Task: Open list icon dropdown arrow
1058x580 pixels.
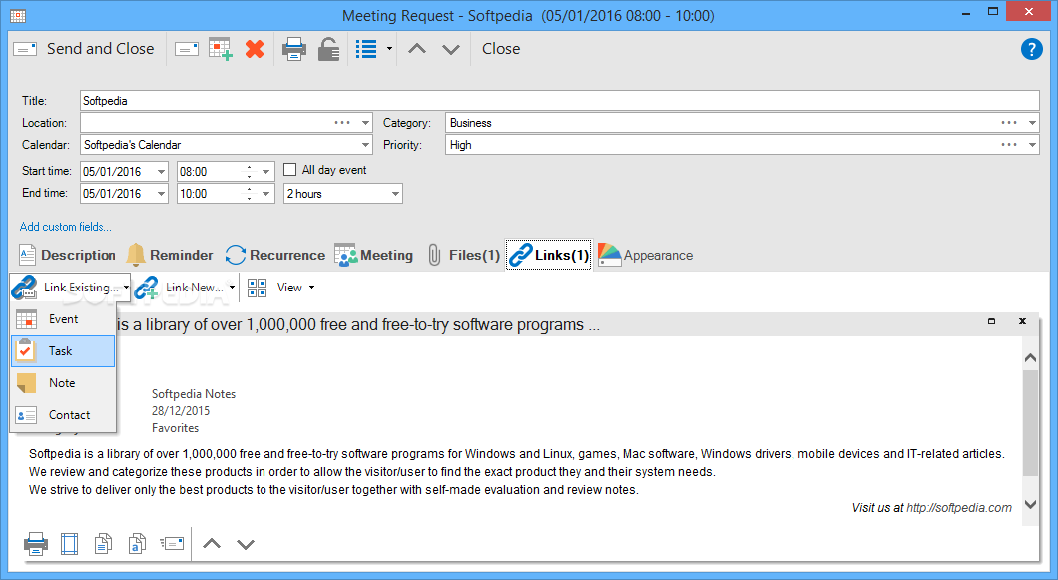Action: [x=389, y=49]
